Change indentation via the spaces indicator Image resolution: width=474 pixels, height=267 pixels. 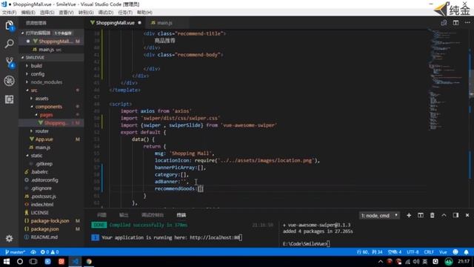coord(395,252)
